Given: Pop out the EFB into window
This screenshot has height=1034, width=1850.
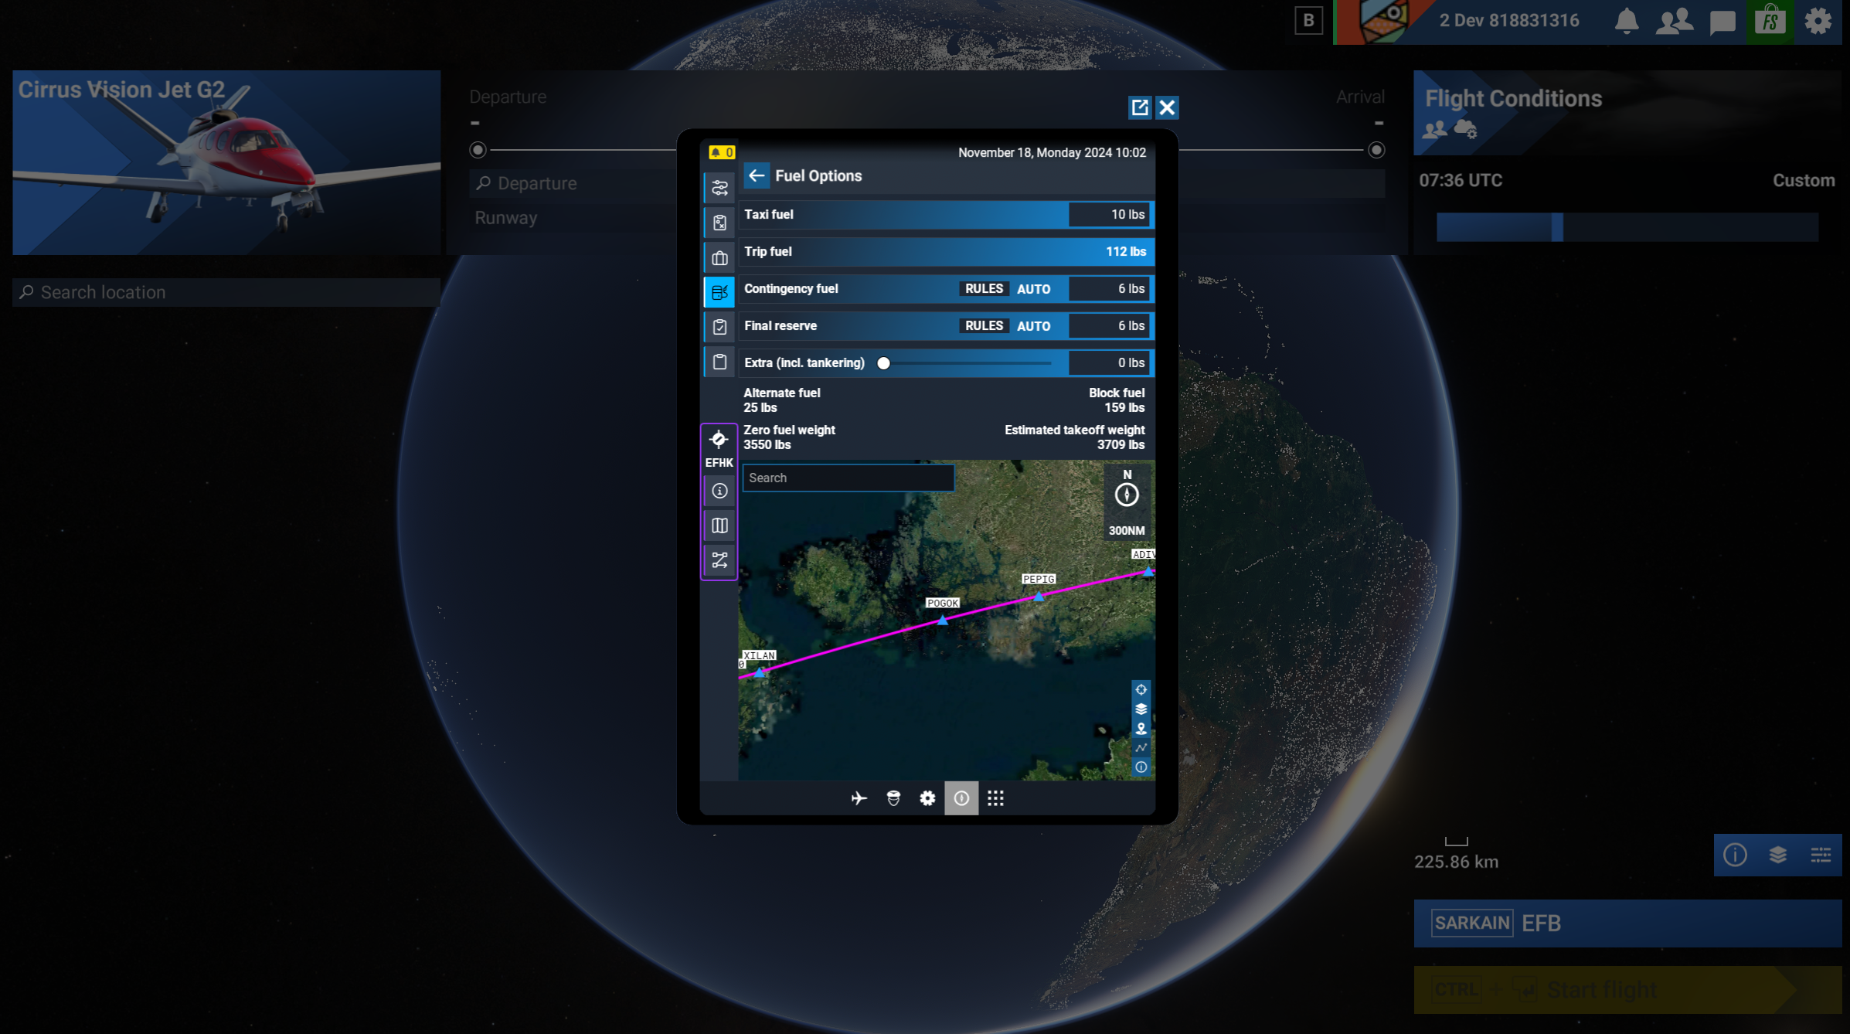Looking at the screenshot, I should coord(1139,107).
